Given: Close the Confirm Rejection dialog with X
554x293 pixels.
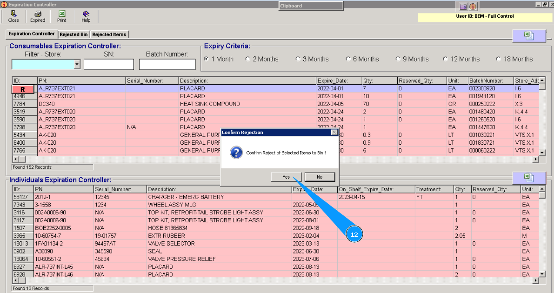Looking at the screenshot, I should click(x=334, y=133).
